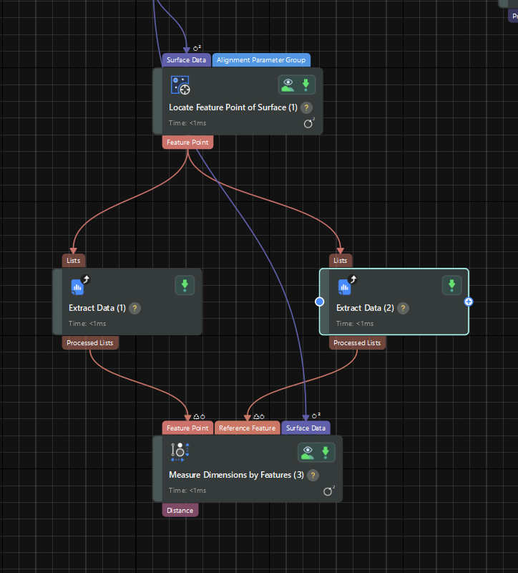Image resolution: width=518 pixels, height=573 pixels.
Task: Click the blue circle handle on Extract Data (2)
Action: click(x=320, y=302)
